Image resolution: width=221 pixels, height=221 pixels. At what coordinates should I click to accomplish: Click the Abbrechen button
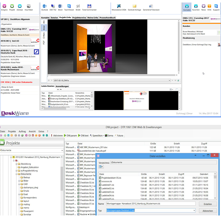pos(208,211)
